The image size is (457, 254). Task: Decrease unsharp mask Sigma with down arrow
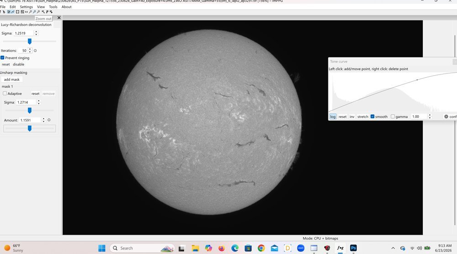coord(38,104)
